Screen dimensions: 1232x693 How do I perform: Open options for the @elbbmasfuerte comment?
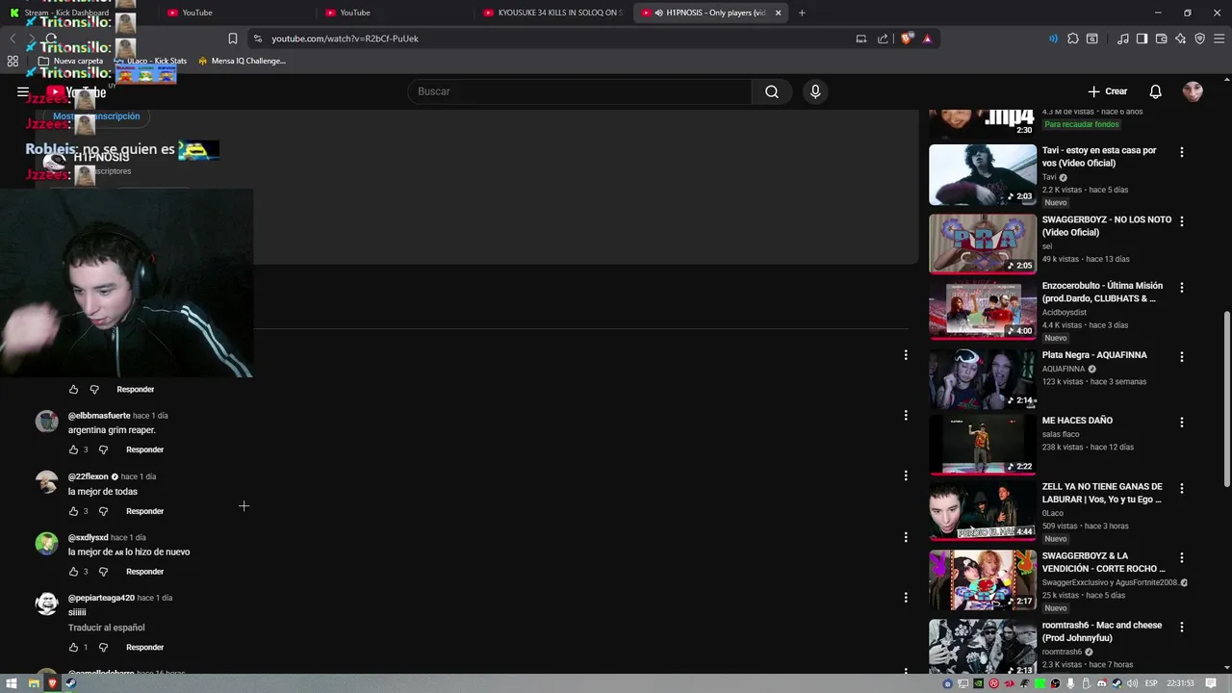point(906,415)
